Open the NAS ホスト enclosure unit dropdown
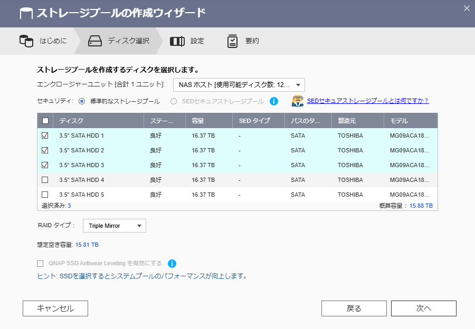 tap(239, 85)
